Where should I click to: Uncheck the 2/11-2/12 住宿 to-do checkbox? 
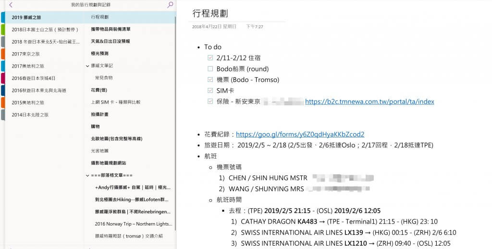click(210, 58)
